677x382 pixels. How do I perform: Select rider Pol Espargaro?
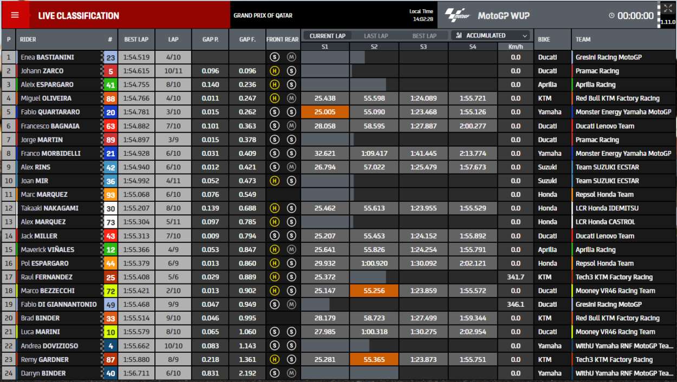(x=44, y=264)
